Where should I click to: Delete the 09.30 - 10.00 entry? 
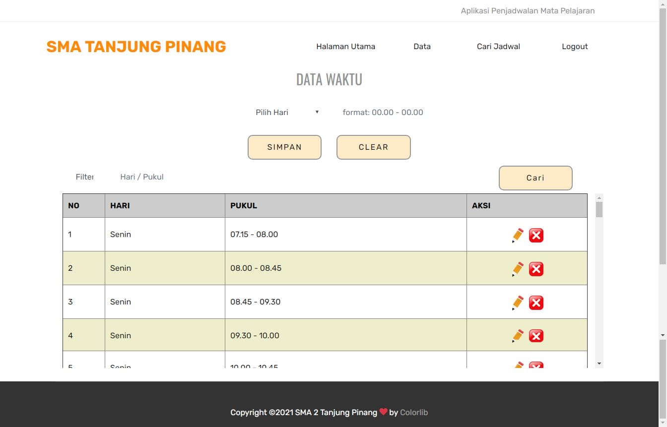[536, 336]
